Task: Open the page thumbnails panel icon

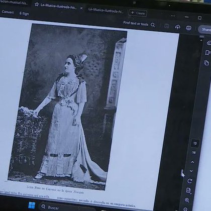Action: pos(206,63)
